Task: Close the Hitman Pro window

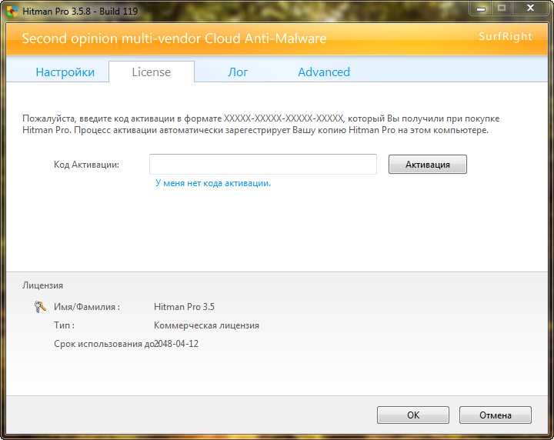Action: click(530, 8)
